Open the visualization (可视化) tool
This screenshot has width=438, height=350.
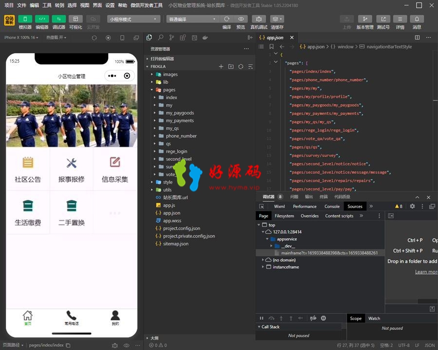(x=75, y=19)
